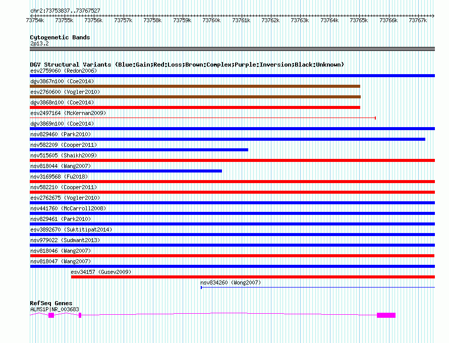Click the 73760k ruler tick label
Screen dimensions: 449x343
click(211, 20)
